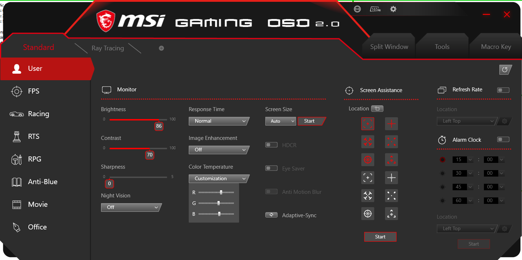Select Racing mode in sidebar
Image resolution: width=522 pixels, height=260 pixels.
[x=45, y=114]
